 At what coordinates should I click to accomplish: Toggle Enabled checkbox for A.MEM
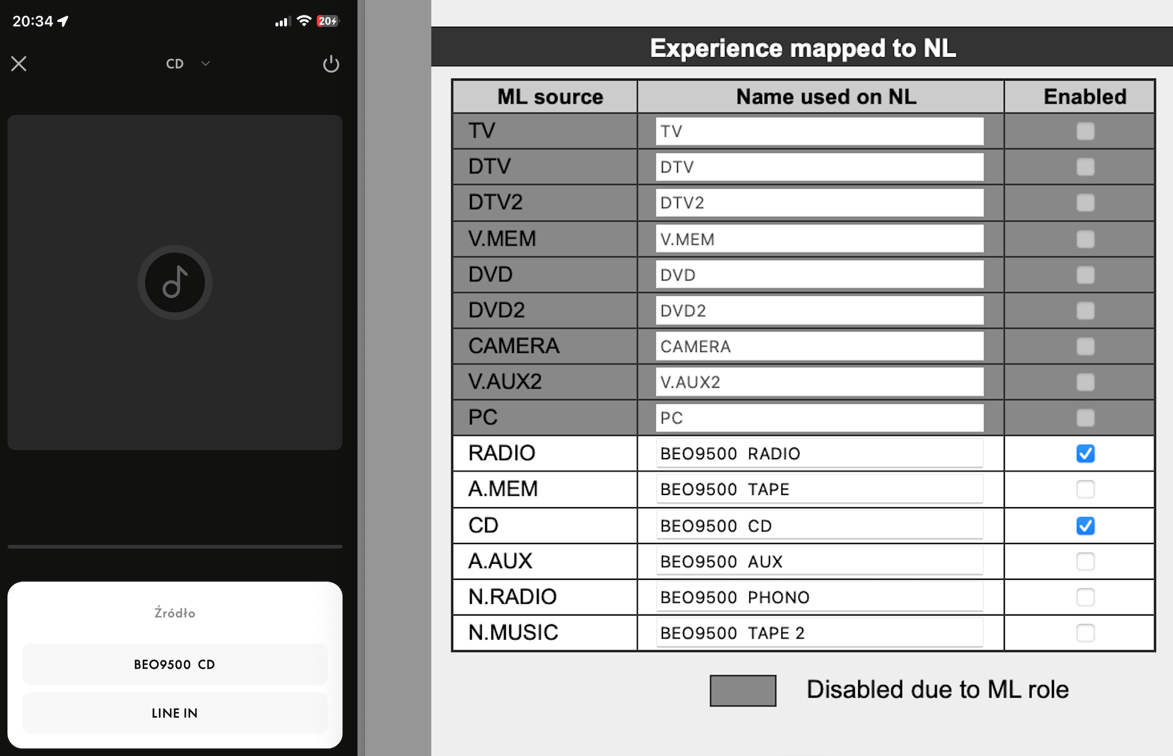(x=1085, y=489)
